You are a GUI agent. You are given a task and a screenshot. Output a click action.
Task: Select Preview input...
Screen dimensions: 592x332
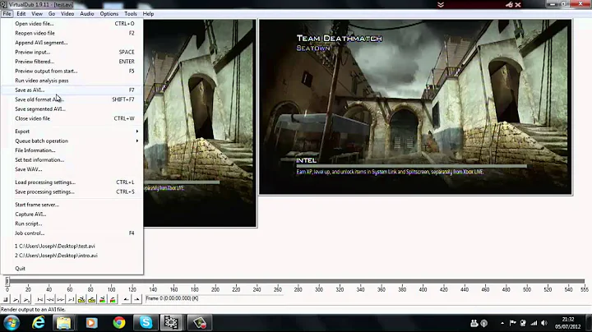pos(72,52)
